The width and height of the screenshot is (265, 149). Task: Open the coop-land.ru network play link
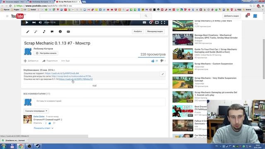(72, 76)
